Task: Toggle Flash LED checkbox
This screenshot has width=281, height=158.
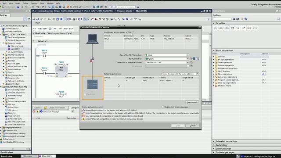Action: 85,94
